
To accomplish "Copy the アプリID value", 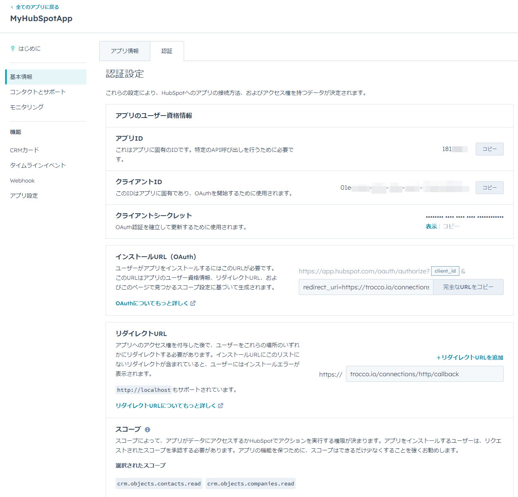I will (489, 149).
